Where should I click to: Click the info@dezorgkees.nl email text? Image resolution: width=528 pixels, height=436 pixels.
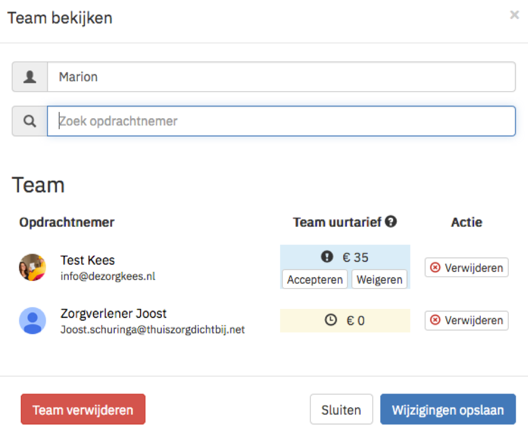tap(108, 276)
